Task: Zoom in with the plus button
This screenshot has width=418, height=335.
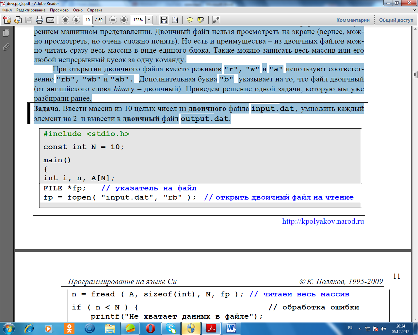Action: 124,20
